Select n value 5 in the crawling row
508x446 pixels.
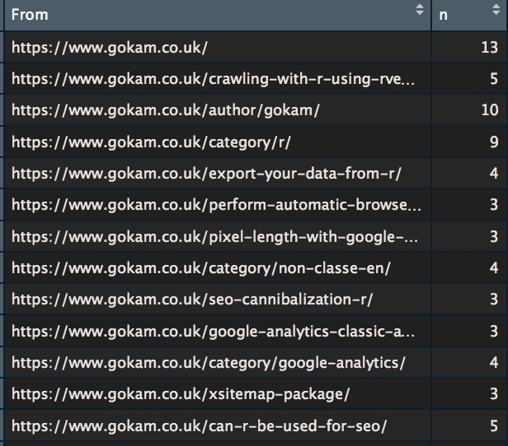tap(493, 79)
